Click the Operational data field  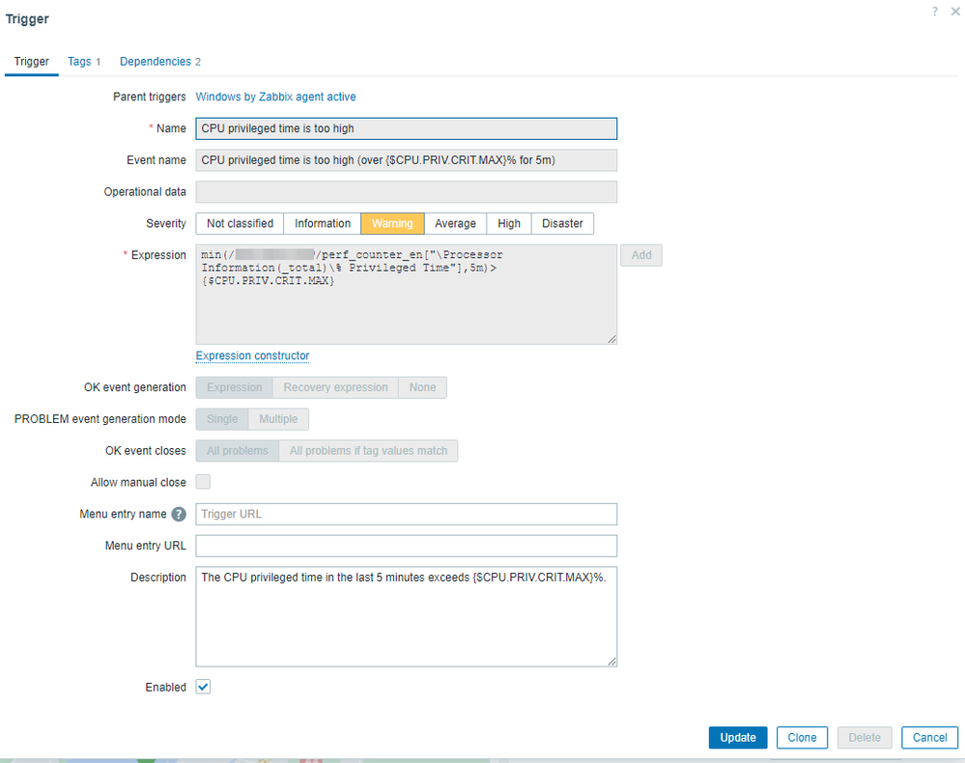(x=406, y=191)
